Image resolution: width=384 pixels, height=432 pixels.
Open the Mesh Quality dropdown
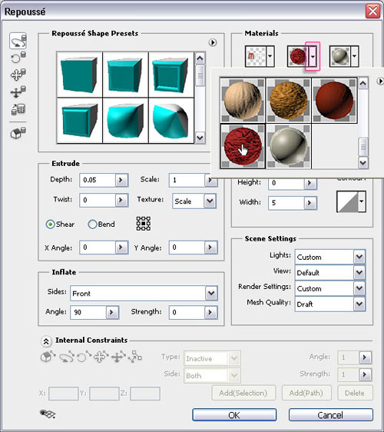(x=359, y=304)
